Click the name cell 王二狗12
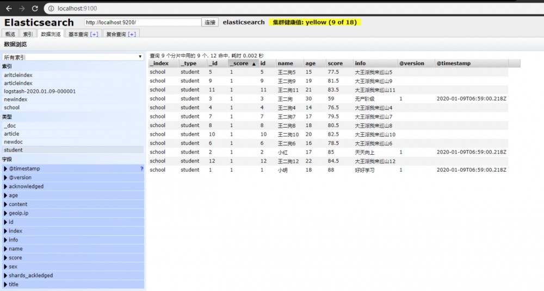Viewport: 544px width, 291px height. [288, 161]
